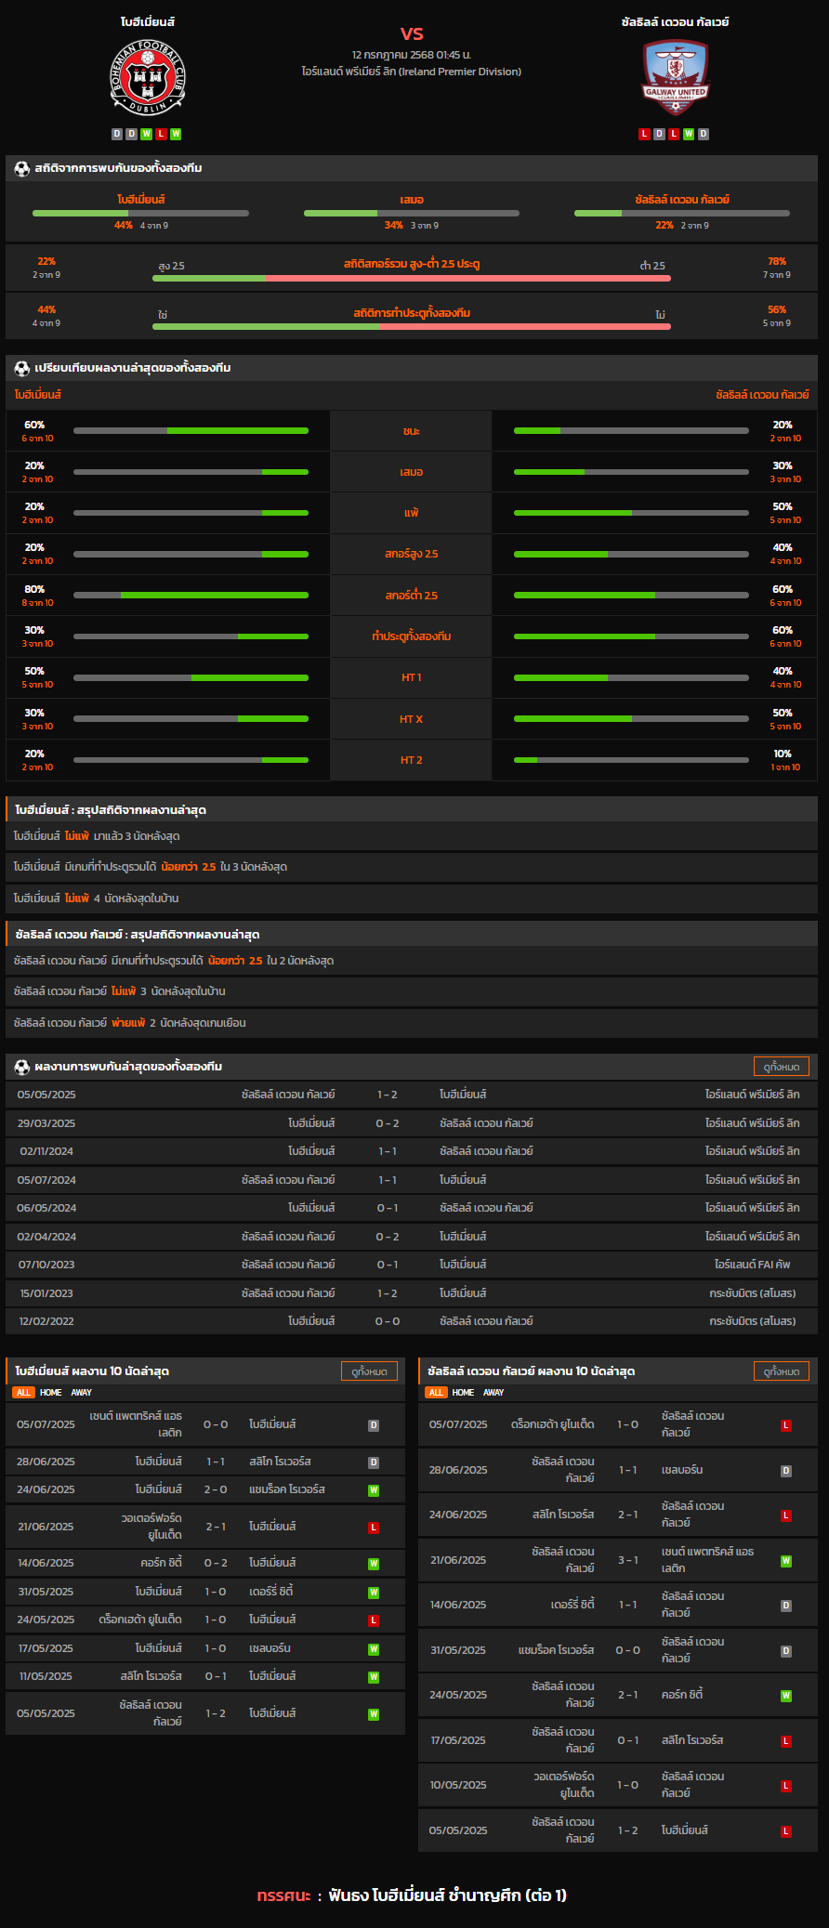Click soccer ball icon beside สถิติจากการพบกันของทั้งสองทีม
The height and width of the screenshot is (1928, 829).
[x=22, y=168]
